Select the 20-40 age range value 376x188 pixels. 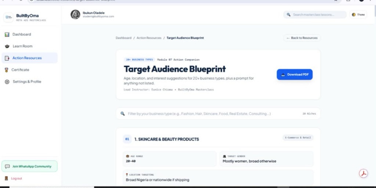pos(131,161)
